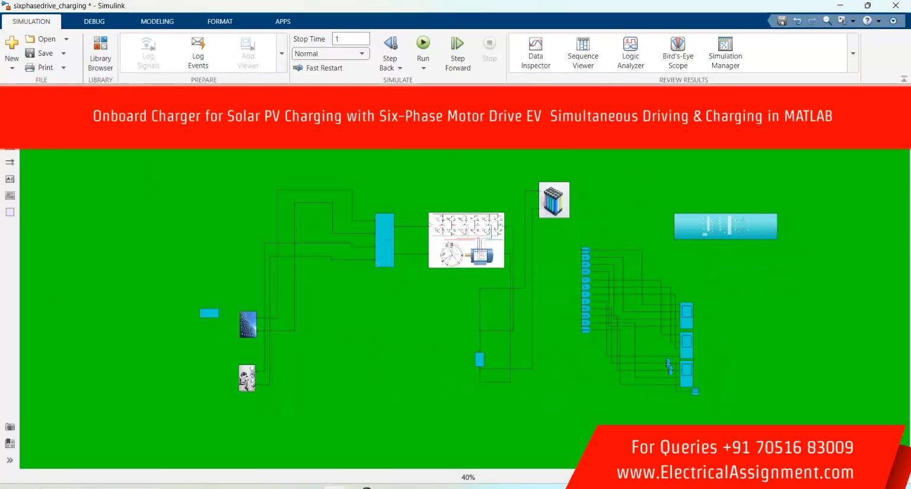Expand the Run button dropdown arrow

tap(423, 68)
